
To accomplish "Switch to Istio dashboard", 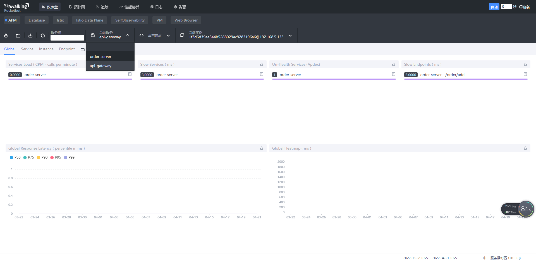I will point(60,20).
